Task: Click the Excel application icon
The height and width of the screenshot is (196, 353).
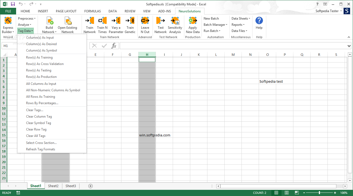Action: pos(5,4)
